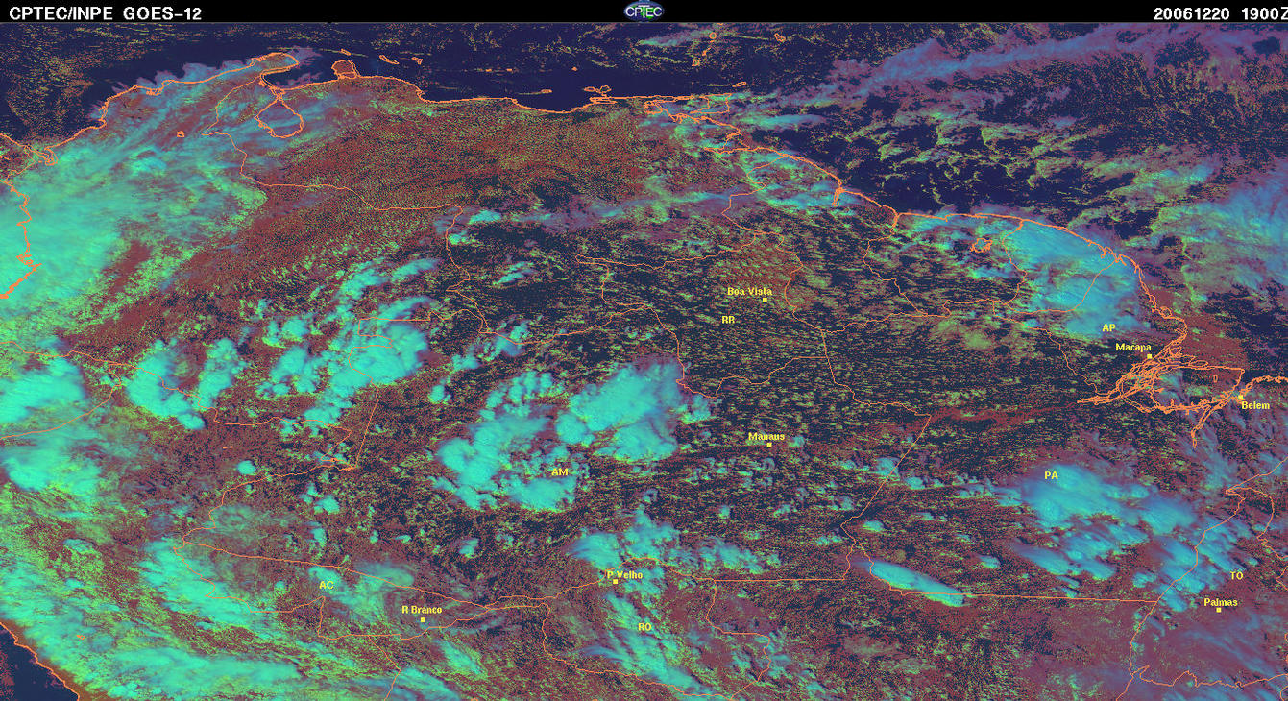Click the Manaus city label
Screen dimensions: 1288x701
766,436
